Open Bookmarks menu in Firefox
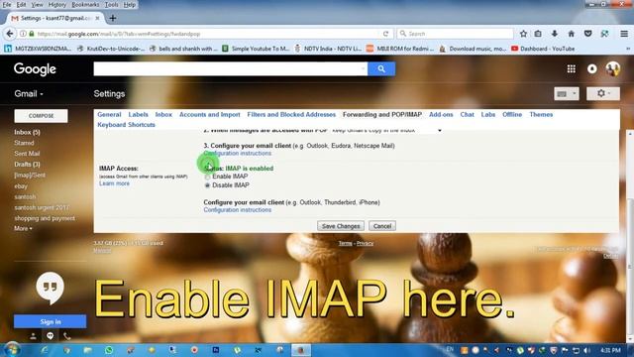 (x=85, y=5)
